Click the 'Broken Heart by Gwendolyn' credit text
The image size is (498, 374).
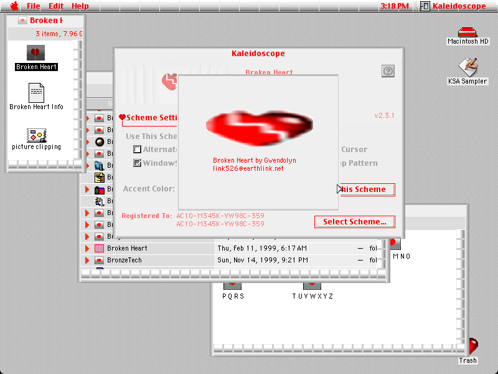pos(255,160)
